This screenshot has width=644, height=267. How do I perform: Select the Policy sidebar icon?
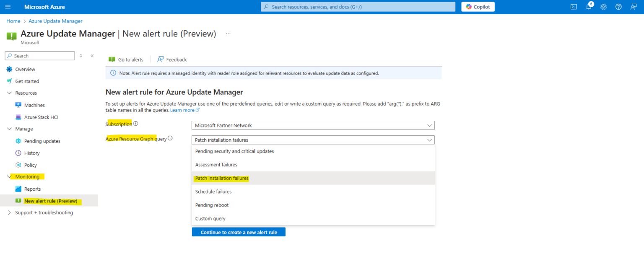click(x=18, y=165)
